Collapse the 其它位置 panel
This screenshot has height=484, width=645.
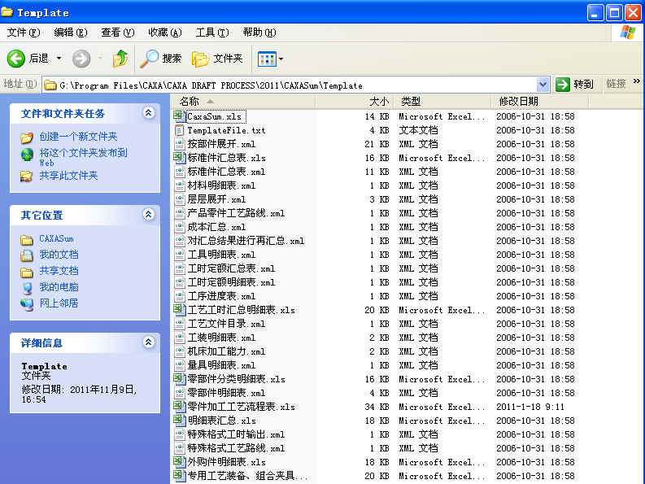coord(148,215)
